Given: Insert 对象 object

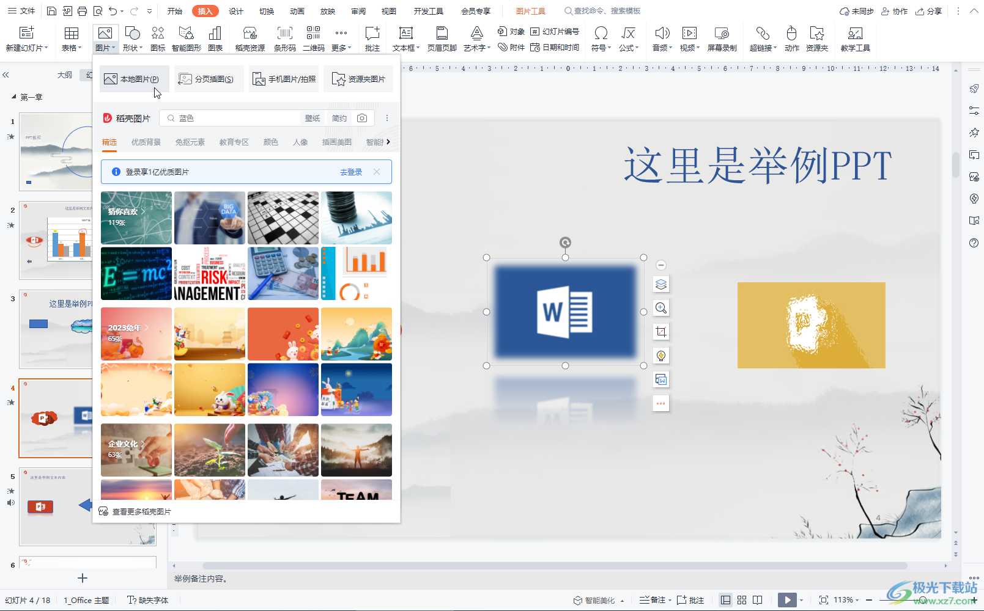Looking at the screenshot, I should tap(511, 31).
